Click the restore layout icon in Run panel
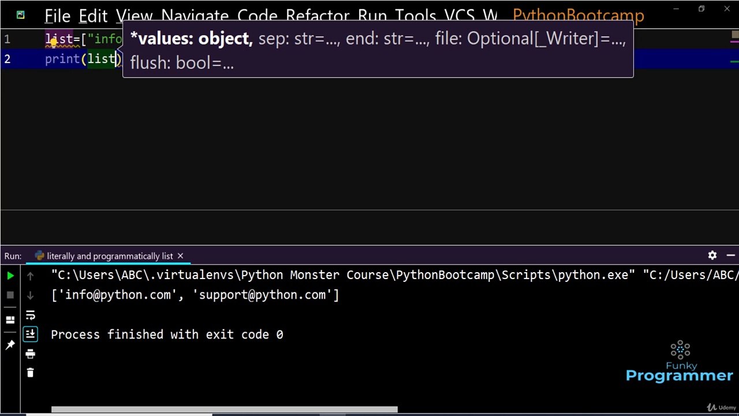739x416 pixels. click(x=10, y=320)
